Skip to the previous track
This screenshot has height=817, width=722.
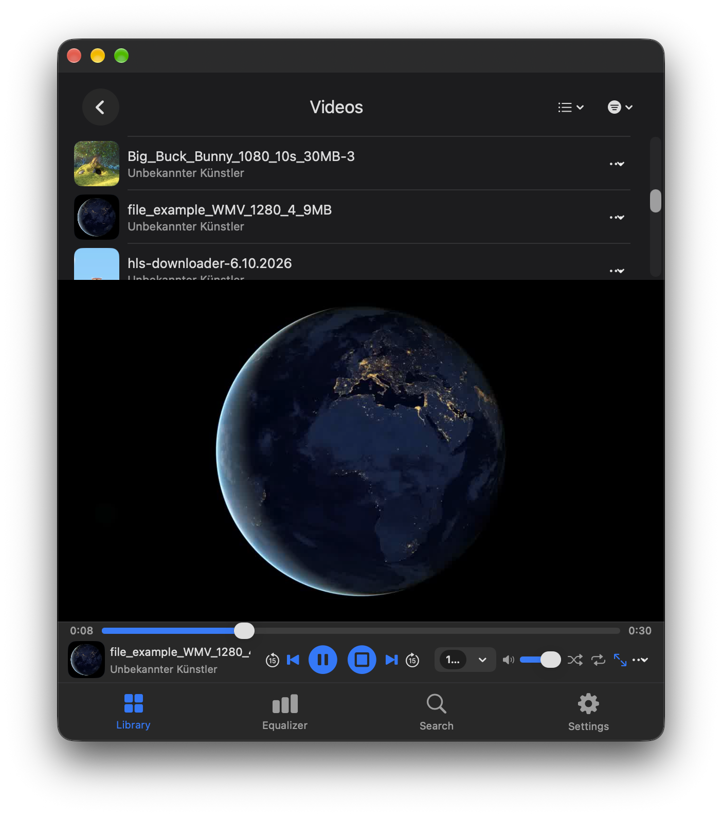[x=293, y=660]
